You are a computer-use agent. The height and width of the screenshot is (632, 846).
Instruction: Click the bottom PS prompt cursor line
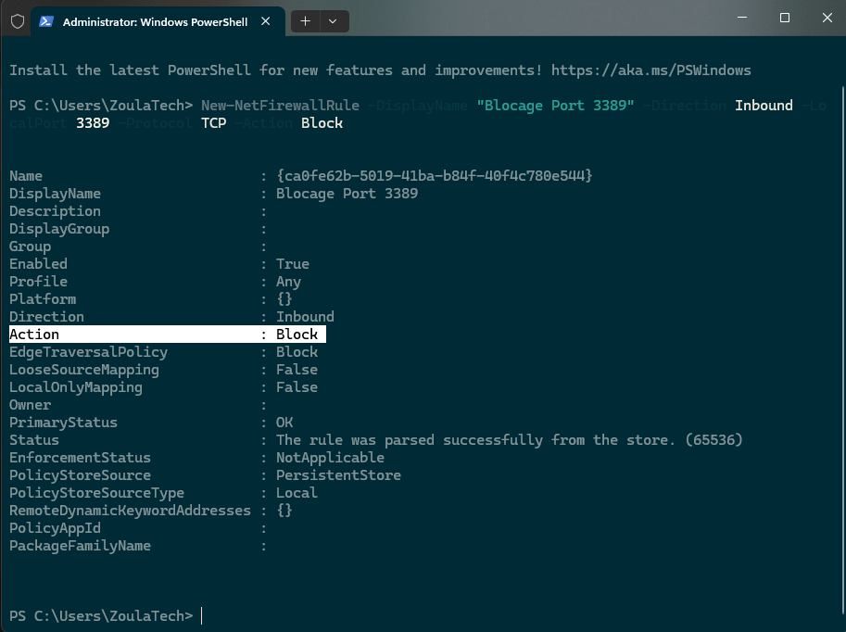point(201,616)
